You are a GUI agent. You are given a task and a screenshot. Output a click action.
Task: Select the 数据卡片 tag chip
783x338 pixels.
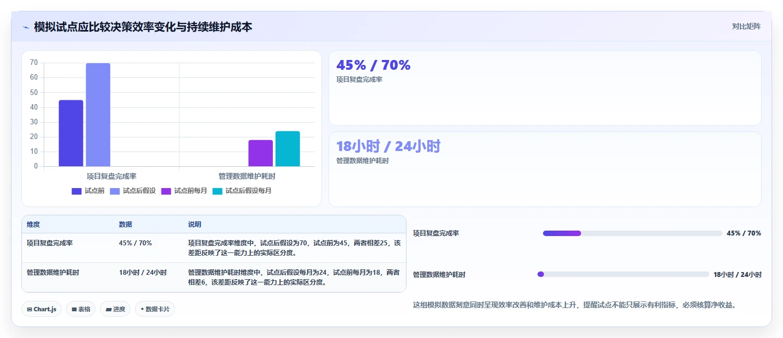155,309
